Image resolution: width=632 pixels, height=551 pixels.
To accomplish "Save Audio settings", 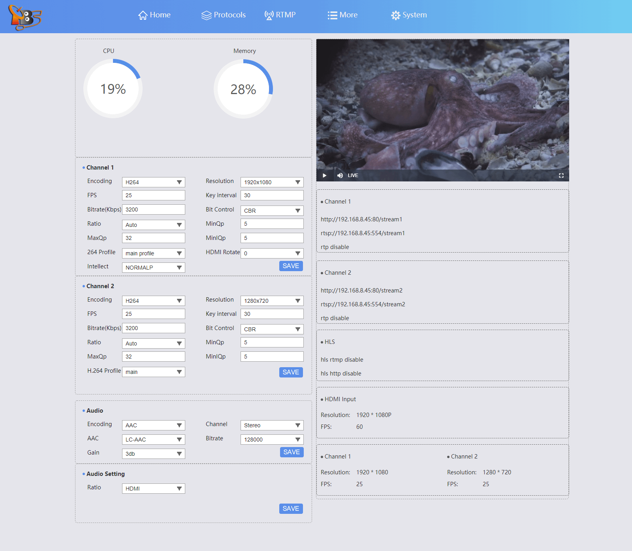I will (292, 452).
